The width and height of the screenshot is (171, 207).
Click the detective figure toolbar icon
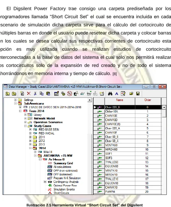coord(76,93)
